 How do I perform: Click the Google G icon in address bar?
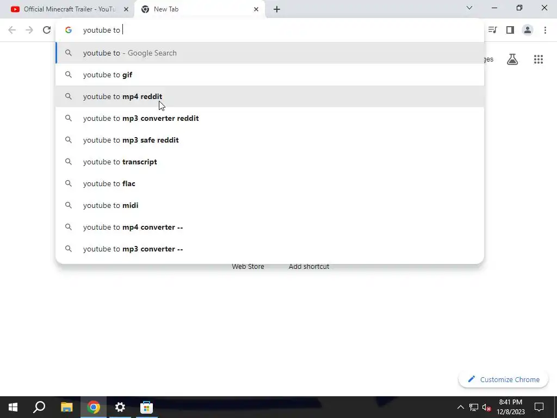69,30
